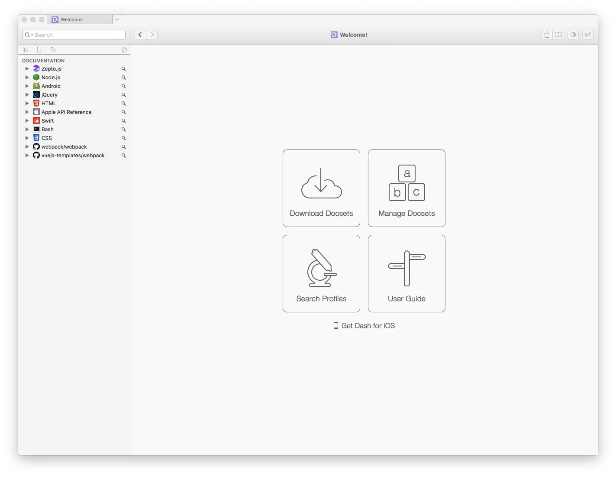Open the Manage Docsets card
The width and height of the screenshot is (616, 477).
(406, 188)
